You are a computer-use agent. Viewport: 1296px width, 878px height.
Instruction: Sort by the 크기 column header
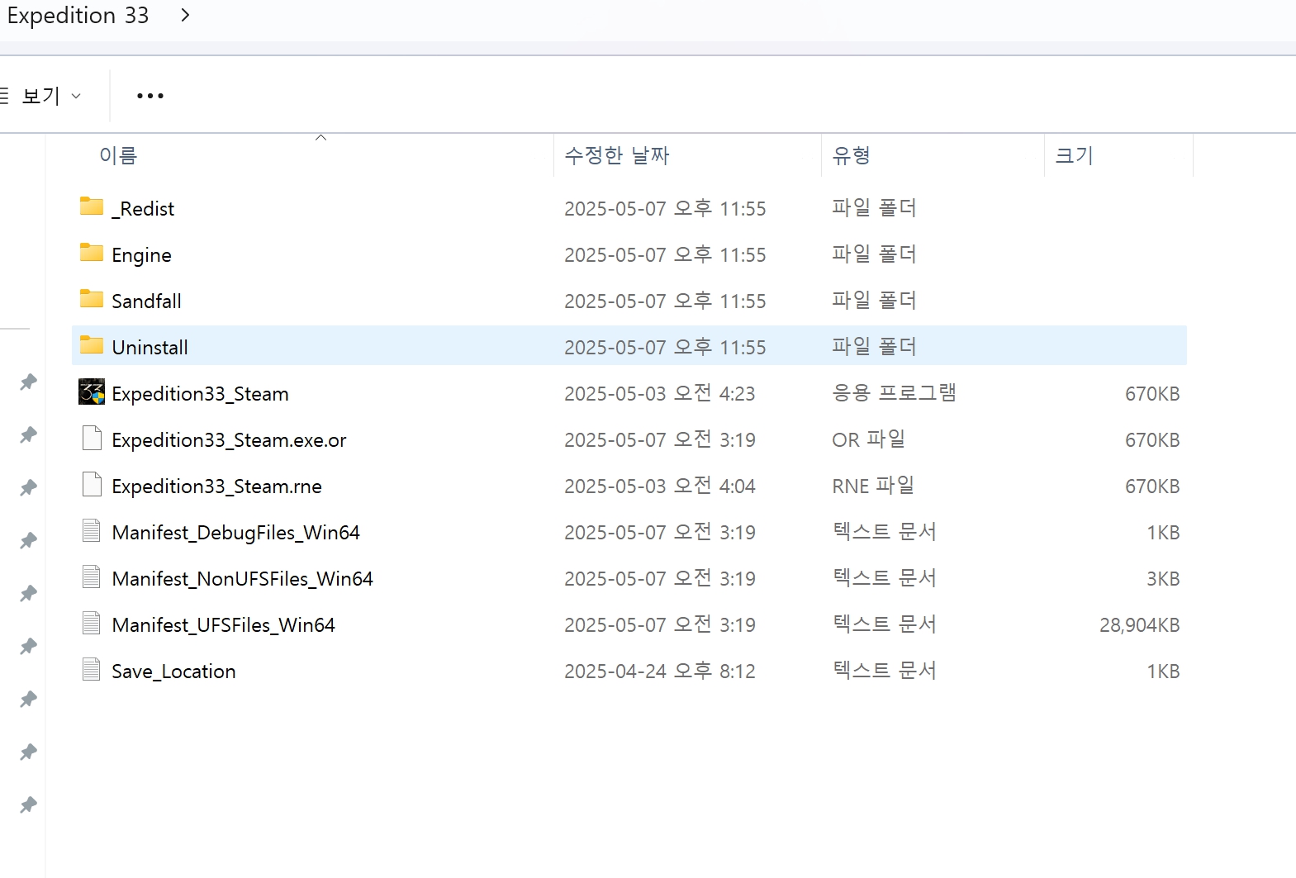pyautogui.click(x=1075, y=155)
